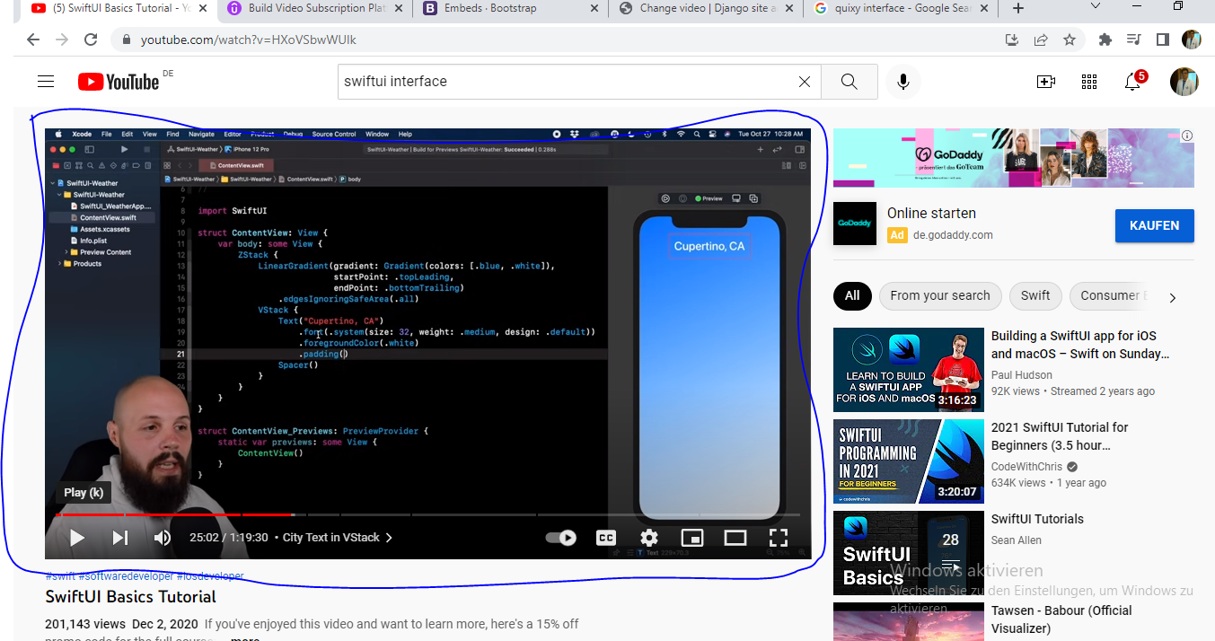Mute the video volume speaker icon
This screenshot has height=641, width=1215.
(162, 538)
